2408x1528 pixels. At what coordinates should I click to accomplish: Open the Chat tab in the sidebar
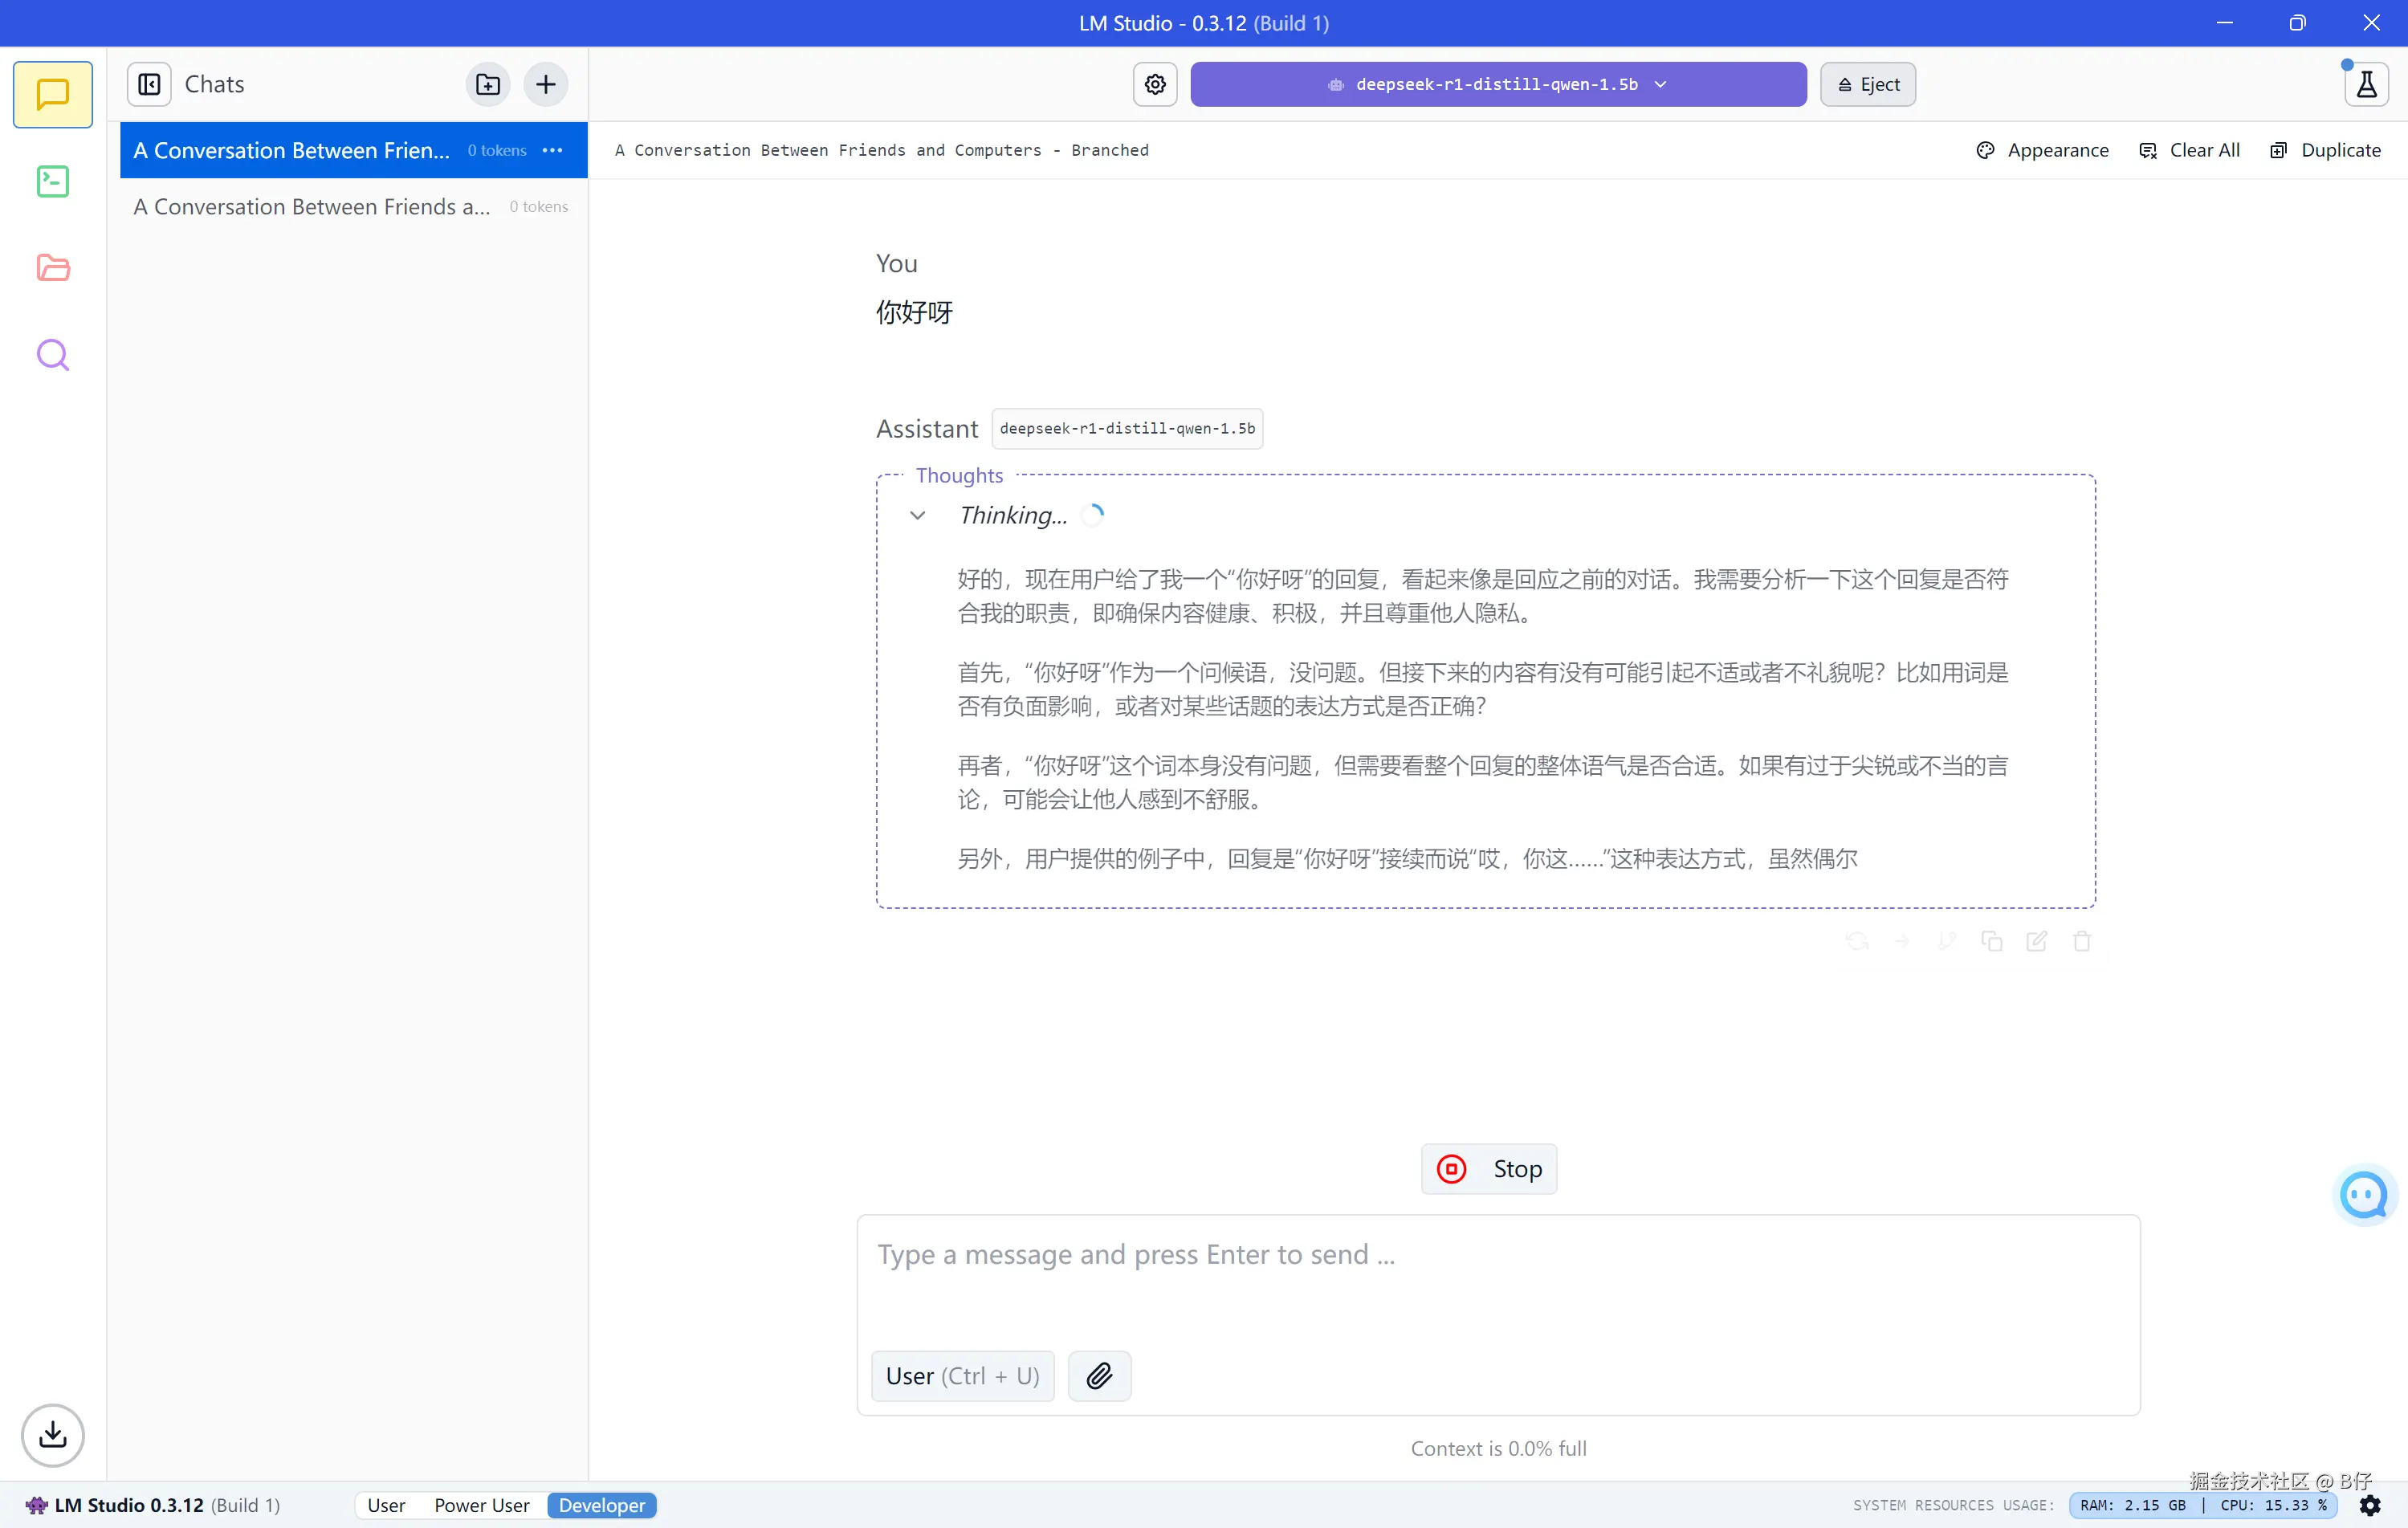point(52,95)
